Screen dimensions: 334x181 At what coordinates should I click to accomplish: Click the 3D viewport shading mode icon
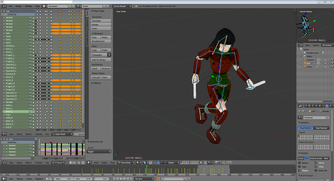pos(138,163)
